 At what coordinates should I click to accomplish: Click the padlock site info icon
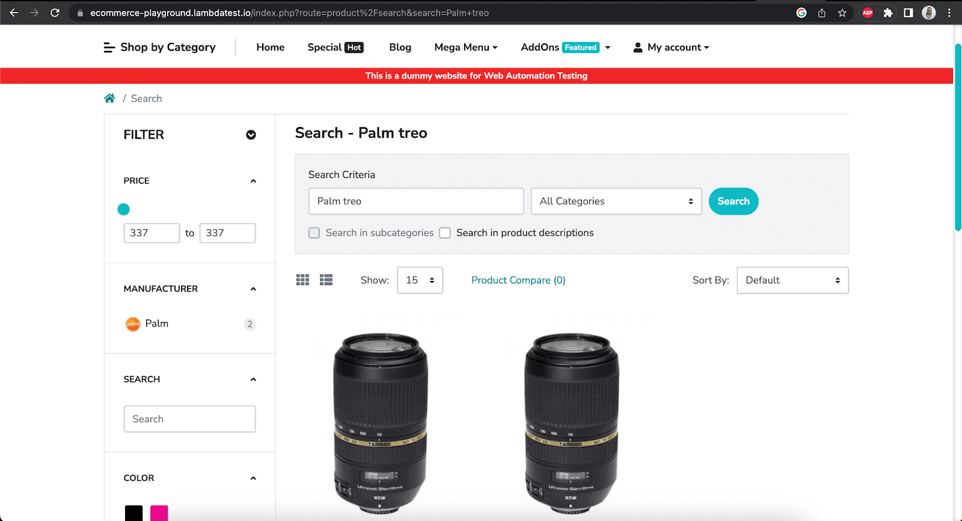point(80,13)
